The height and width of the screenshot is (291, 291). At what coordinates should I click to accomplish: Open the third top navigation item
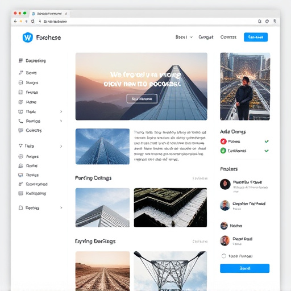[x=228, y=37]
